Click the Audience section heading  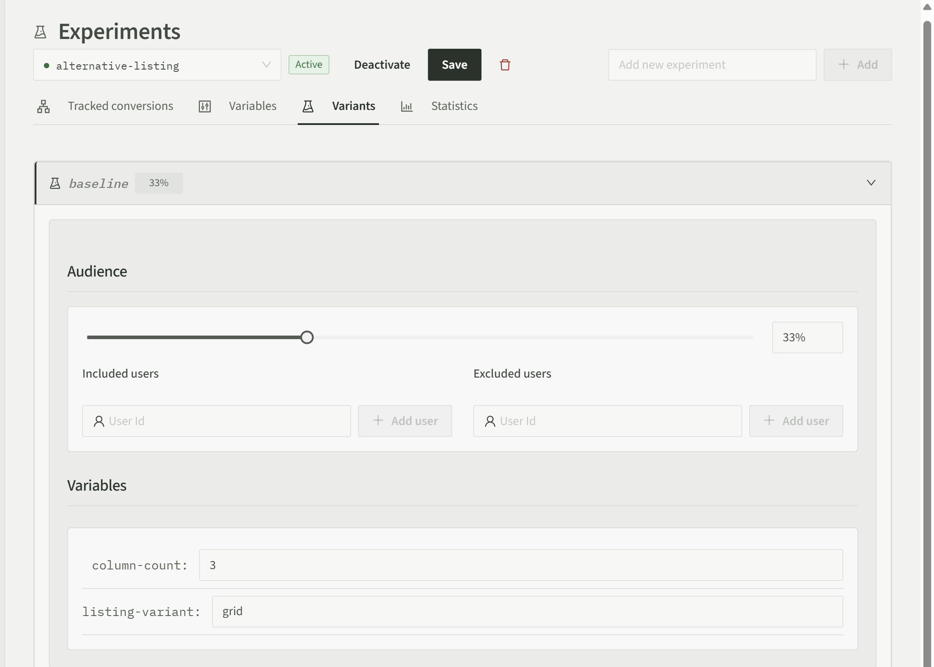pos(97,271)
